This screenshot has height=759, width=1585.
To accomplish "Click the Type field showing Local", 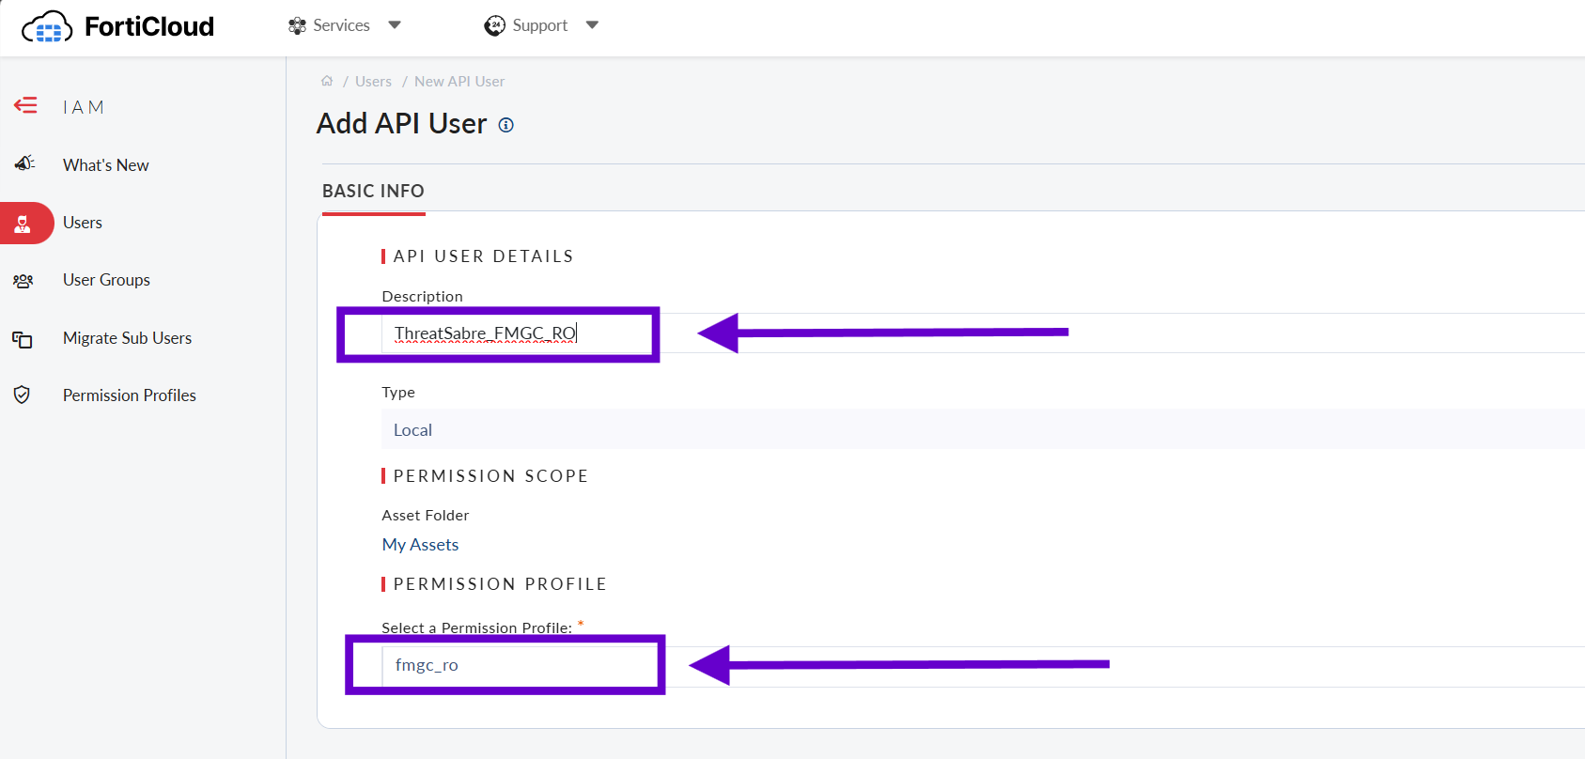I will click(x=983, y=429).
